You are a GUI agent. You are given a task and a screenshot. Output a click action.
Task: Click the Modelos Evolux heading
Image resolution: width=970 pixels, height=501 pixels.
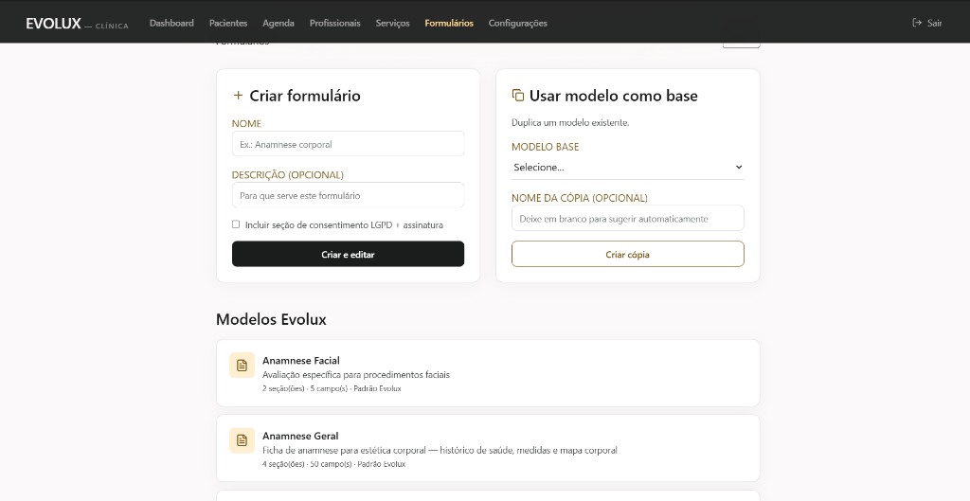271,320
